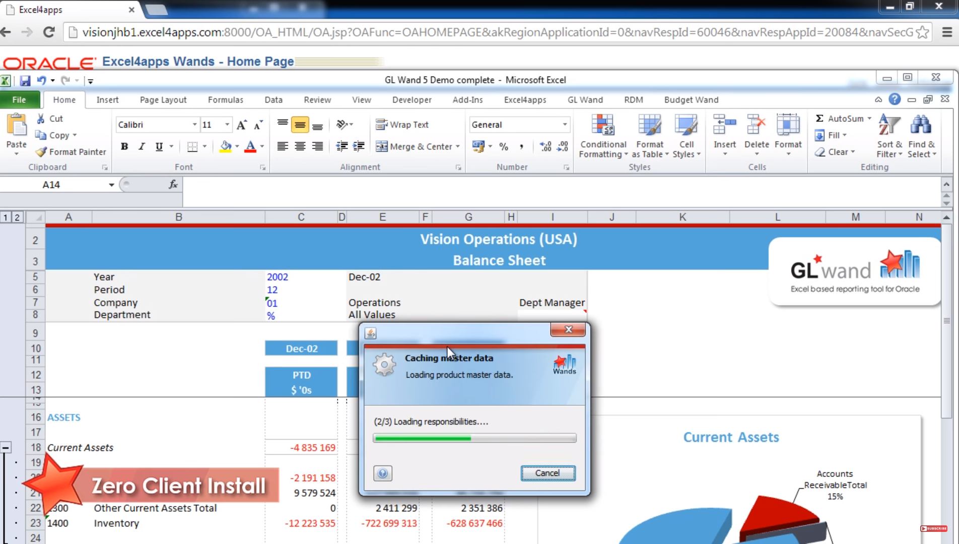The height and width of the screenshot is (544, 959).
Task: Toggle top vertical alignment
Action: (283, 125)
